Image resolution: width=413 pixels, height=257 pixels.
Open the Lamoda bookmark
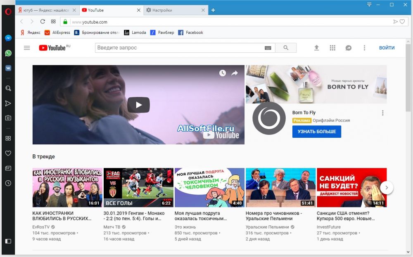pyautogui.click(x=135, y=32)
